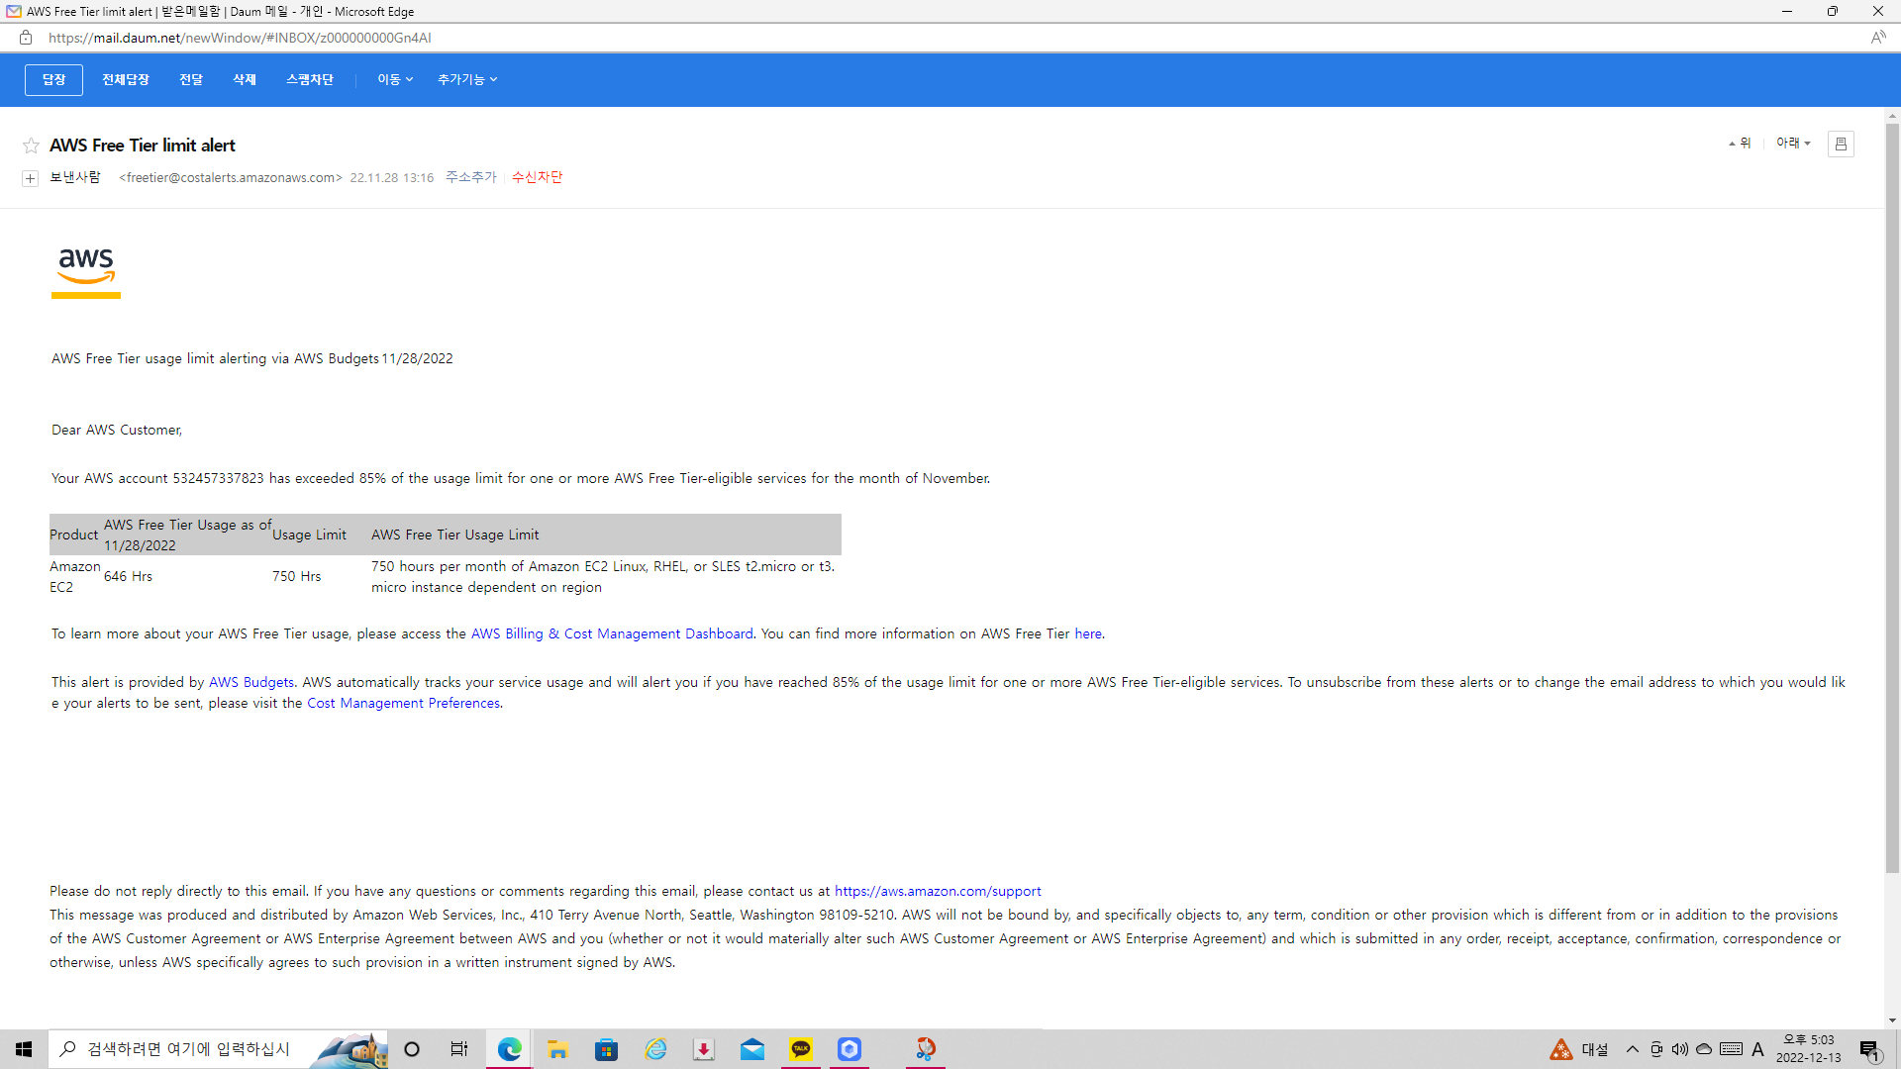Open the AWS Billing & Cost Management Dashboard link

612,633
